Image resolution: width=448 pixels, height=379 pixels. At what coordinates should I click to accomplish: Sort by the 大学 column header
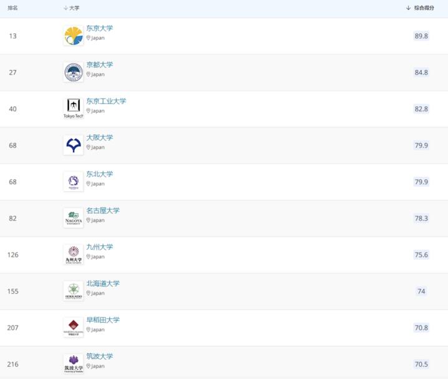(x=71, y=8)
